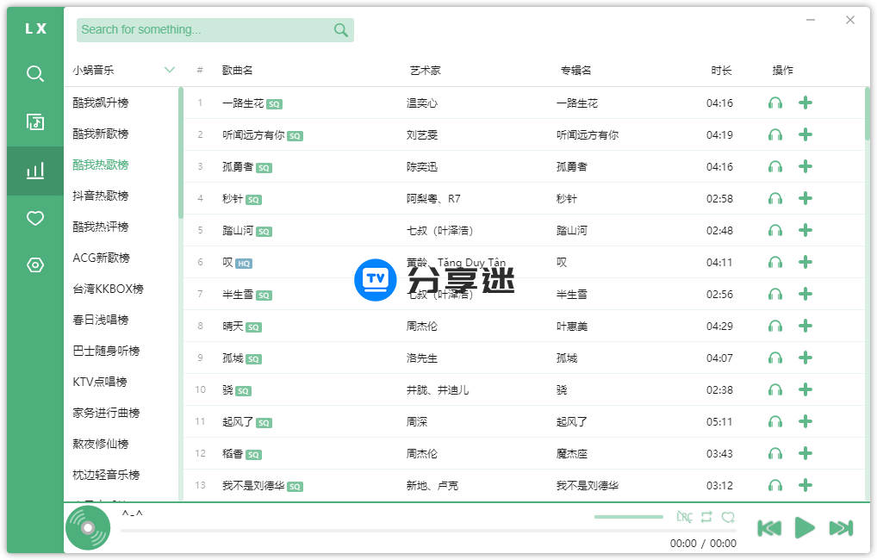Toggle love for the current song
Screen dimensions: 877x560
click(729, 516)
